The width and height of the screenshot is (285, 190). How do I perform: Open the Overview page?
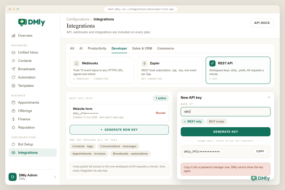tap(33, 36)
